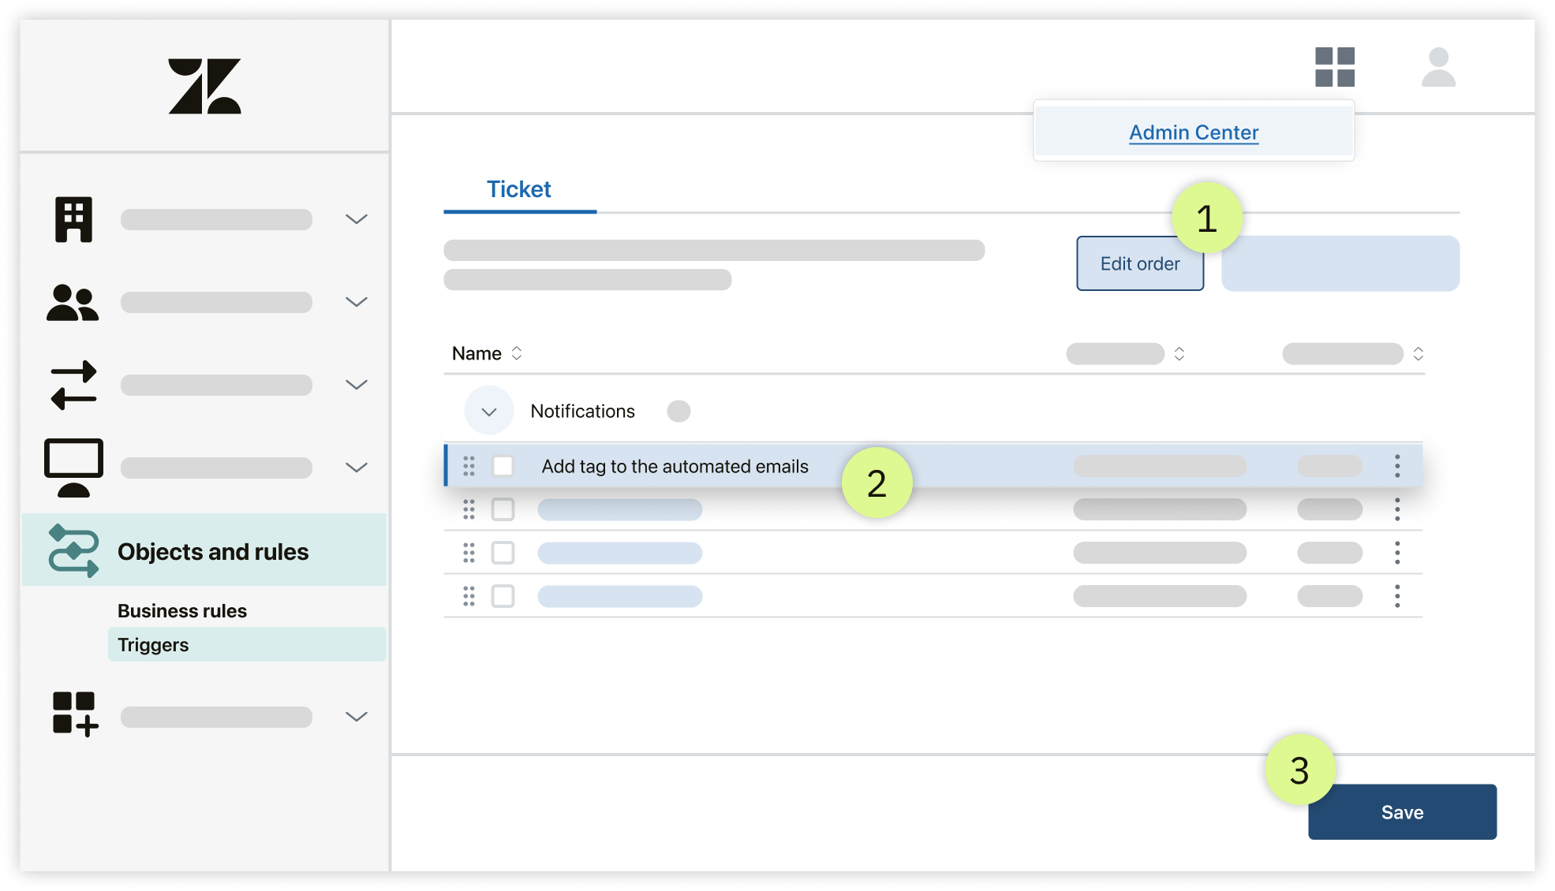1555x891 pixels.
Task: Open the Admin Center link
Action: (1193, 132)
